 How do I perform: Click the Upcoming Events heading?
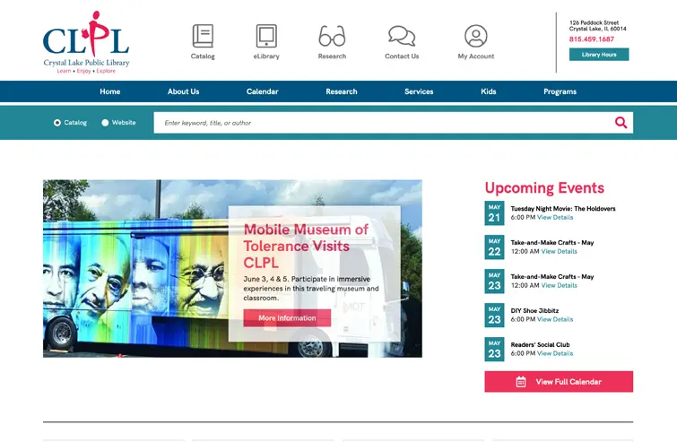[x=544, y=188]
